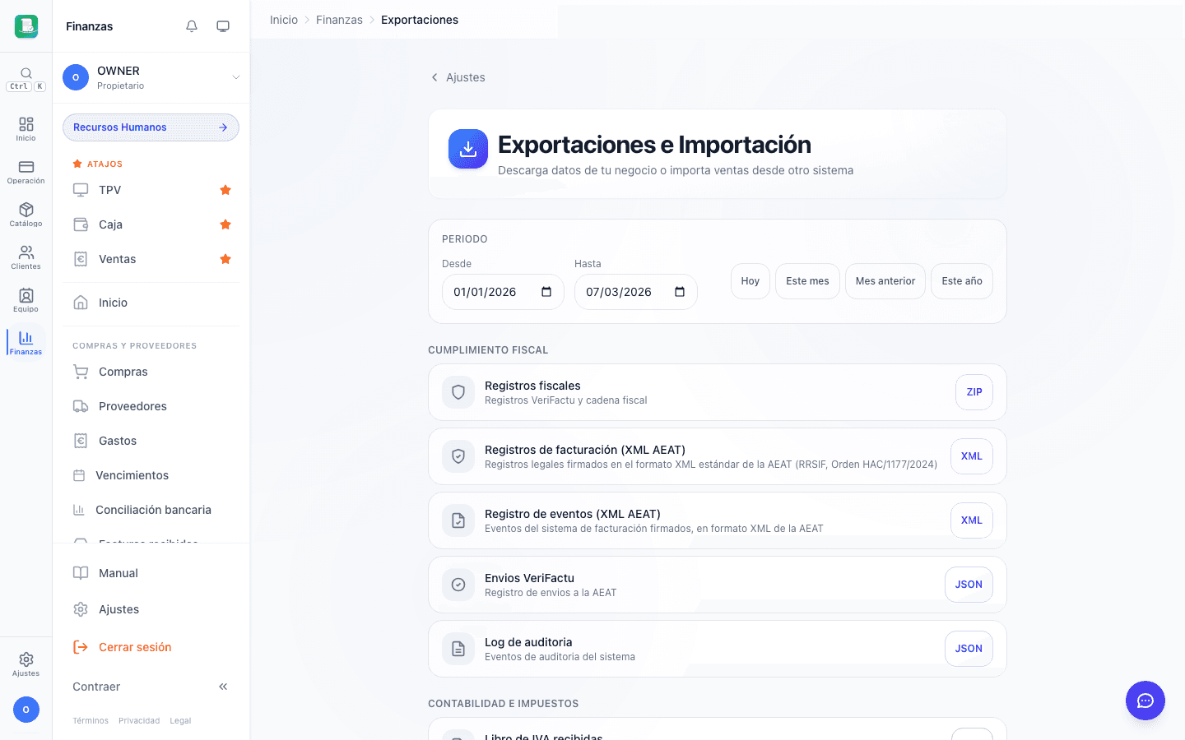The height and width of the screenshot is (740, 1185).
Task: Download Registros fiscales as ZIP
Action: click(x=974, y=392)
